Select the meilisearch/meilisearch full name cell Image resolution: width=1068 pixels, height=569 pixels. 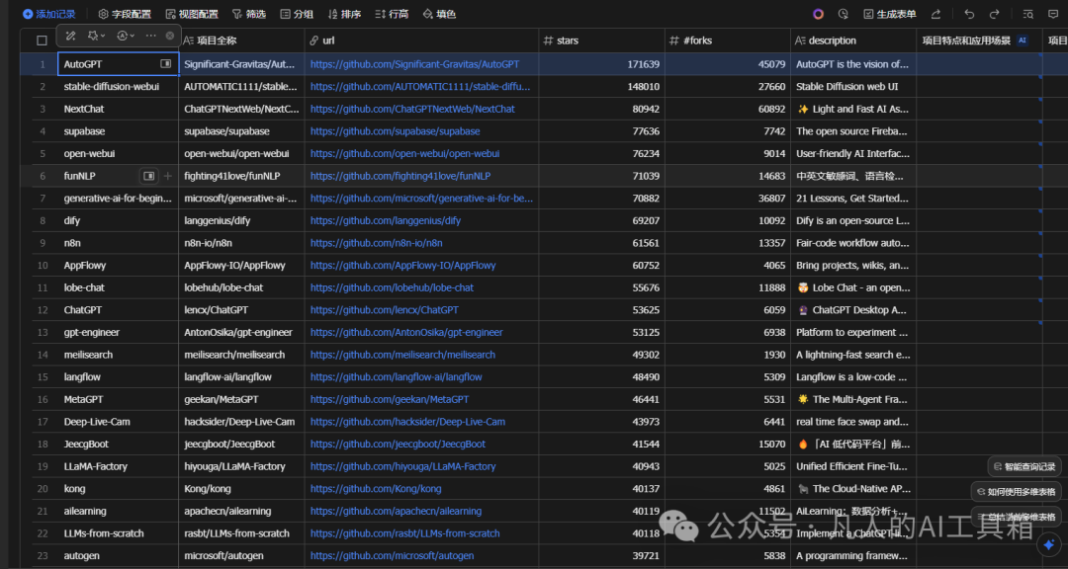coord(242,355)
